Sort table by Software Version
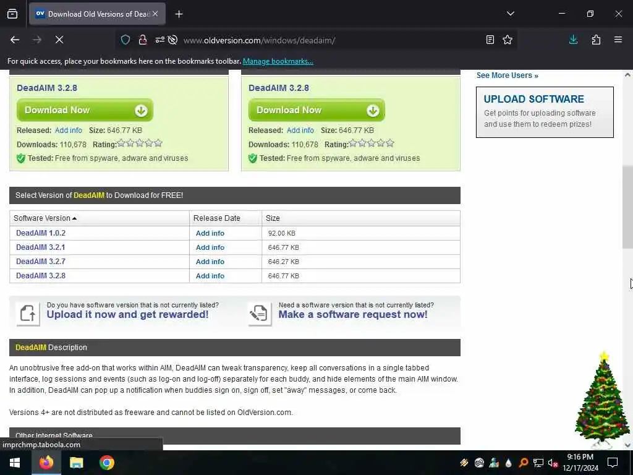 coord(45,218)
